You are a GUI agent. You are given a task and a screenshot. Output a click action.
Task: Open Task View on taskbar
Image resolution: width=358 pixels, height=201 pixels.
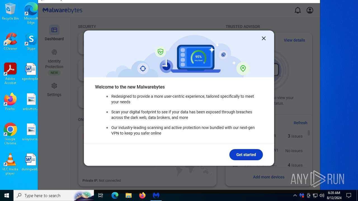101,195
